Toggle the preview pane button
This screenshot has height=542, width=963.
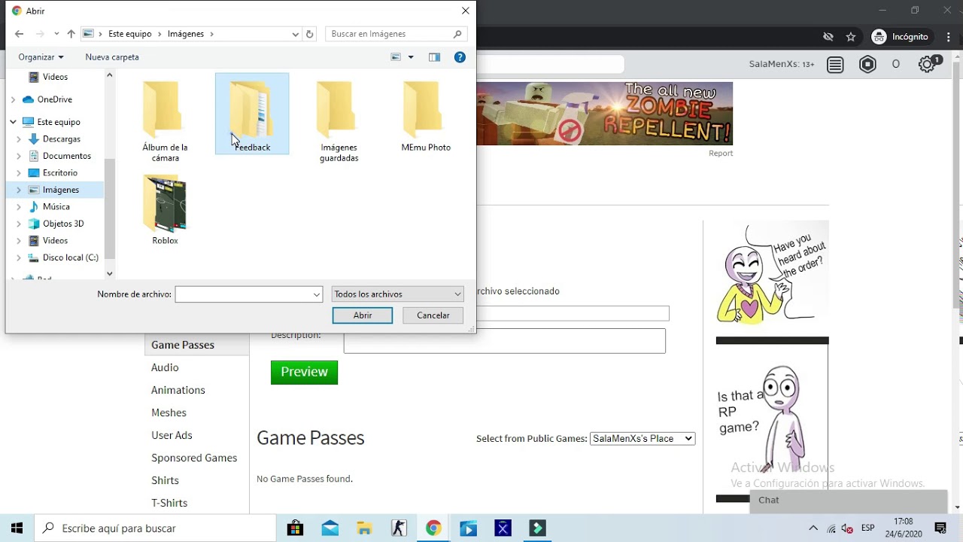tap(434, 57)
